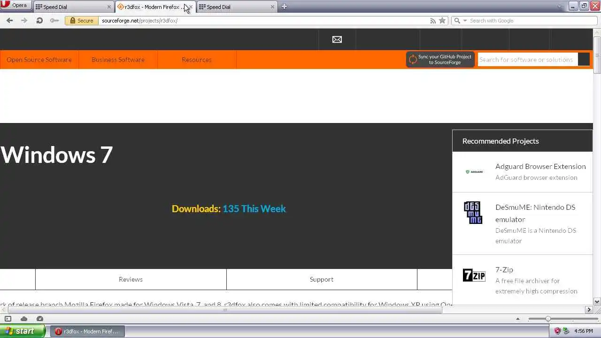Click the 135 This Week downloads text
Image resolution: width=601 pixels, height=338 pixels.
pos(254,208)
